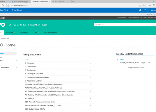156x112 pixels.
Task: Click the SharePoint help question mark
Action: [145, 10]
